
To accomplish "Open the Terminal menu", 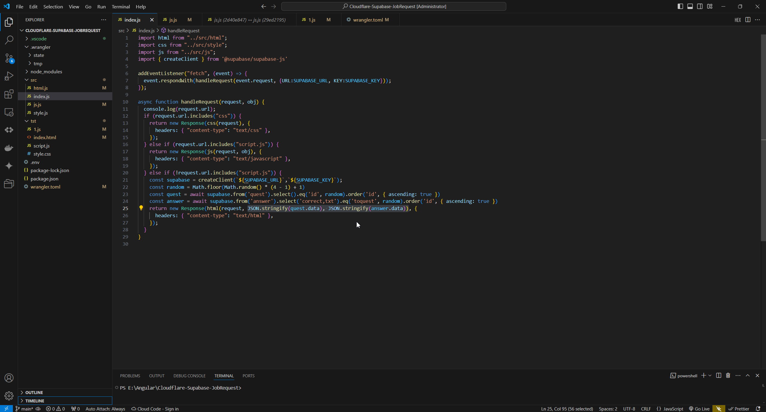I will tap(121, 7).
